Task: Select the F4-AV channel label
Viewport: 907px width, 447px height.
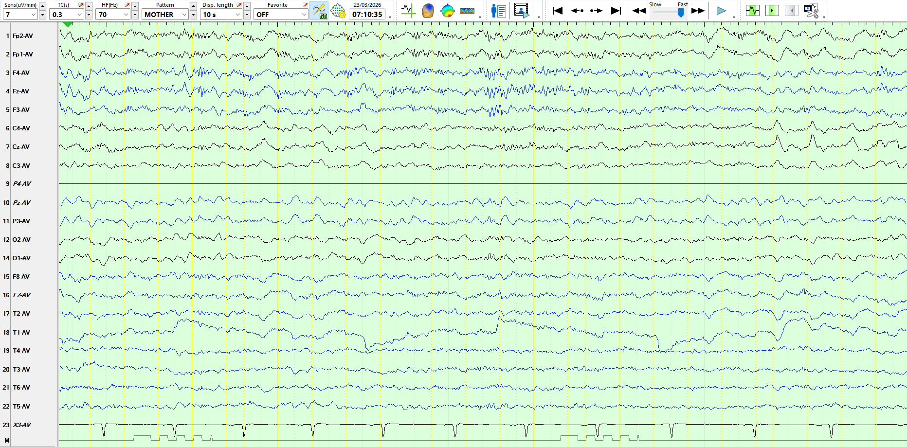Action: [x=21, y=73]
